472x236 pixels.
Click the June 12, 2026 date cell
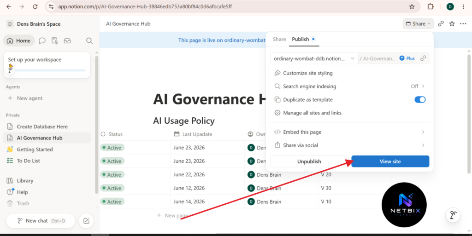click(207, 188)
